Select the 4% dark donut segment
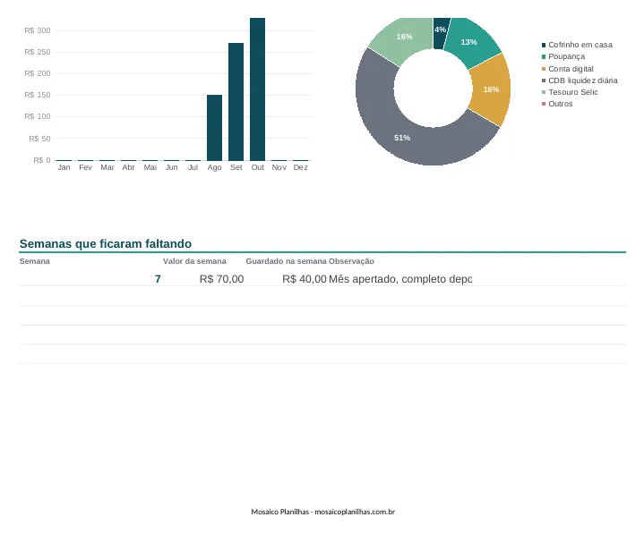This screenshot has height=534, width=644. pyautogui.click(x=441, y=33)
